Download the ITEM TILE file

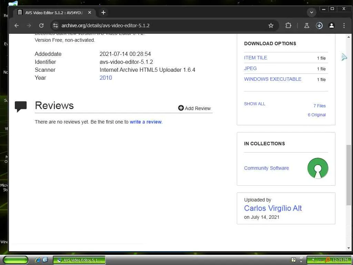tap(255, 58)
